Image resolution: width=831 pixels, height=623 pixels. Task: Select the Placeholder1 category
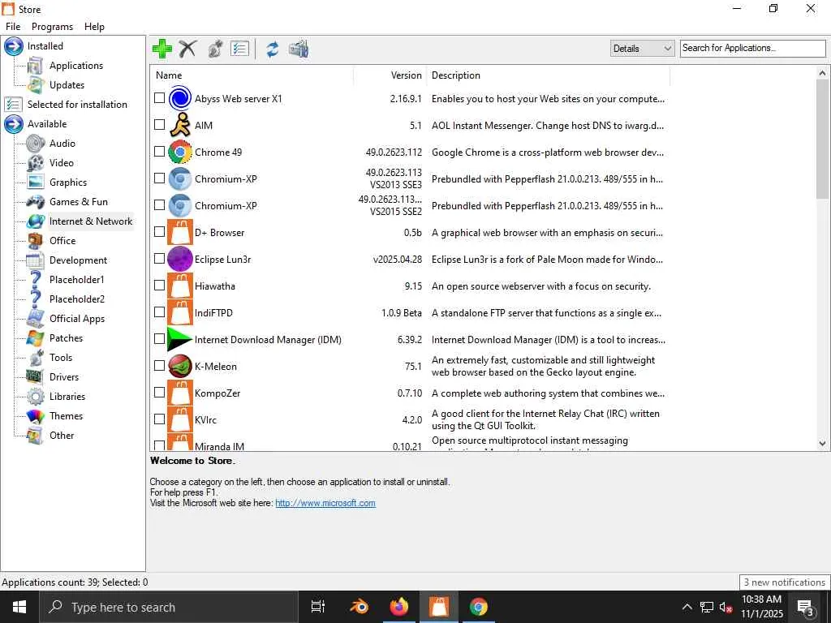tap(77, 280)
